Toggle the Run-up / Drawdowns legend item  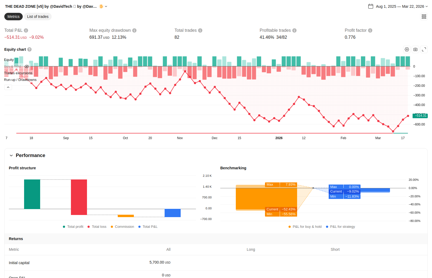(x=20, y=80)
